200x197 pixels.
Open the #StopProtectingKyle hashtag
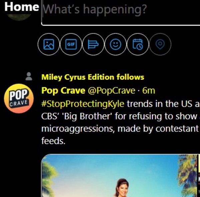pos(83,104)
